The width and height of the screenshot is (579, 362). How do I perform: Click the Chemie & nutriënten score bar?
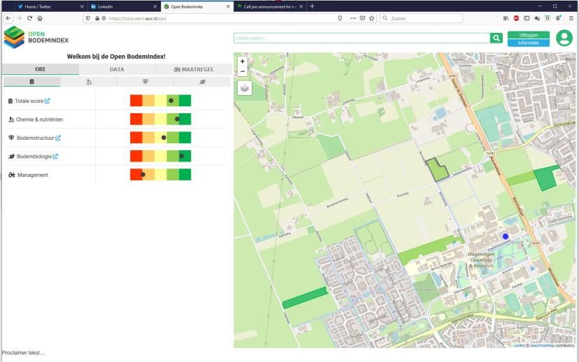click(160, 119)
